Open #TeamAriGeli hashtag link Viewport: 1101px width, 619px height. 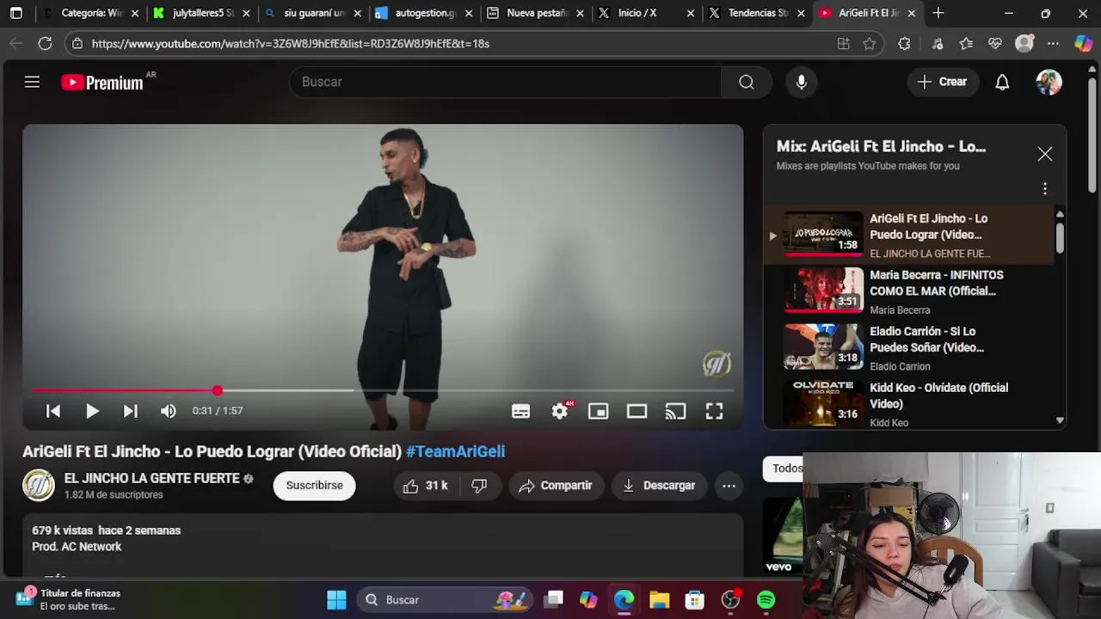(455, 451)
